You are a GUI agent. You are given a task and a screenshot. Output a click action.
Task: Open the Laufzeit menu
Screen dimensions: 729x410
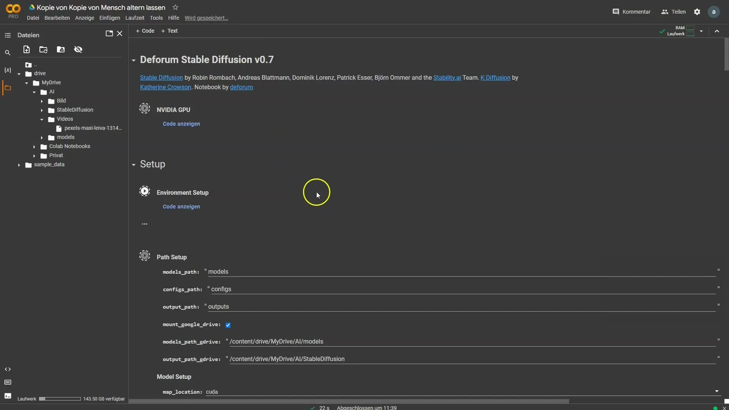pyautogui.click(x=135, y=18)
